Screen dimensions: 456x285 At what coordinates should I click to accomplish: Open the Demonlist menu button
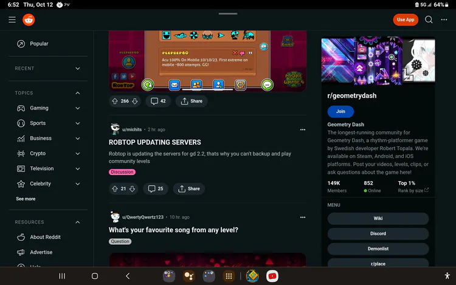tap(378, 249)
